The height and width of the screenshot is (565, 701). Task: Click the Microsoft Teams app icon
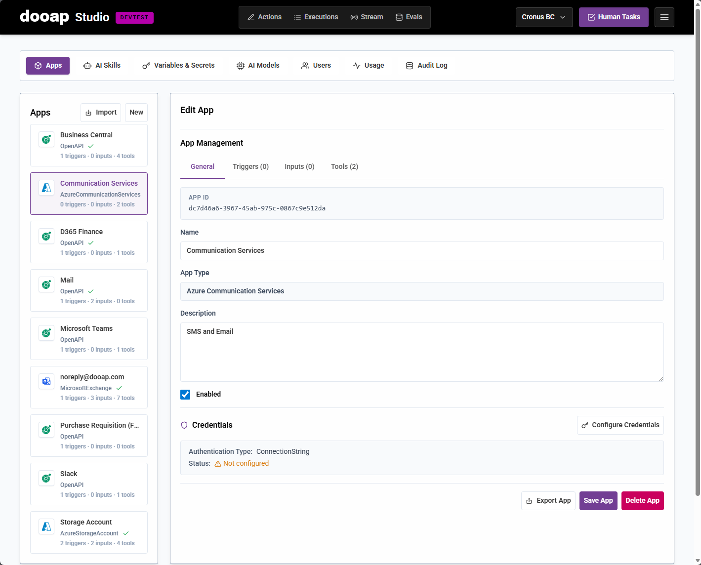coord(46,333)
